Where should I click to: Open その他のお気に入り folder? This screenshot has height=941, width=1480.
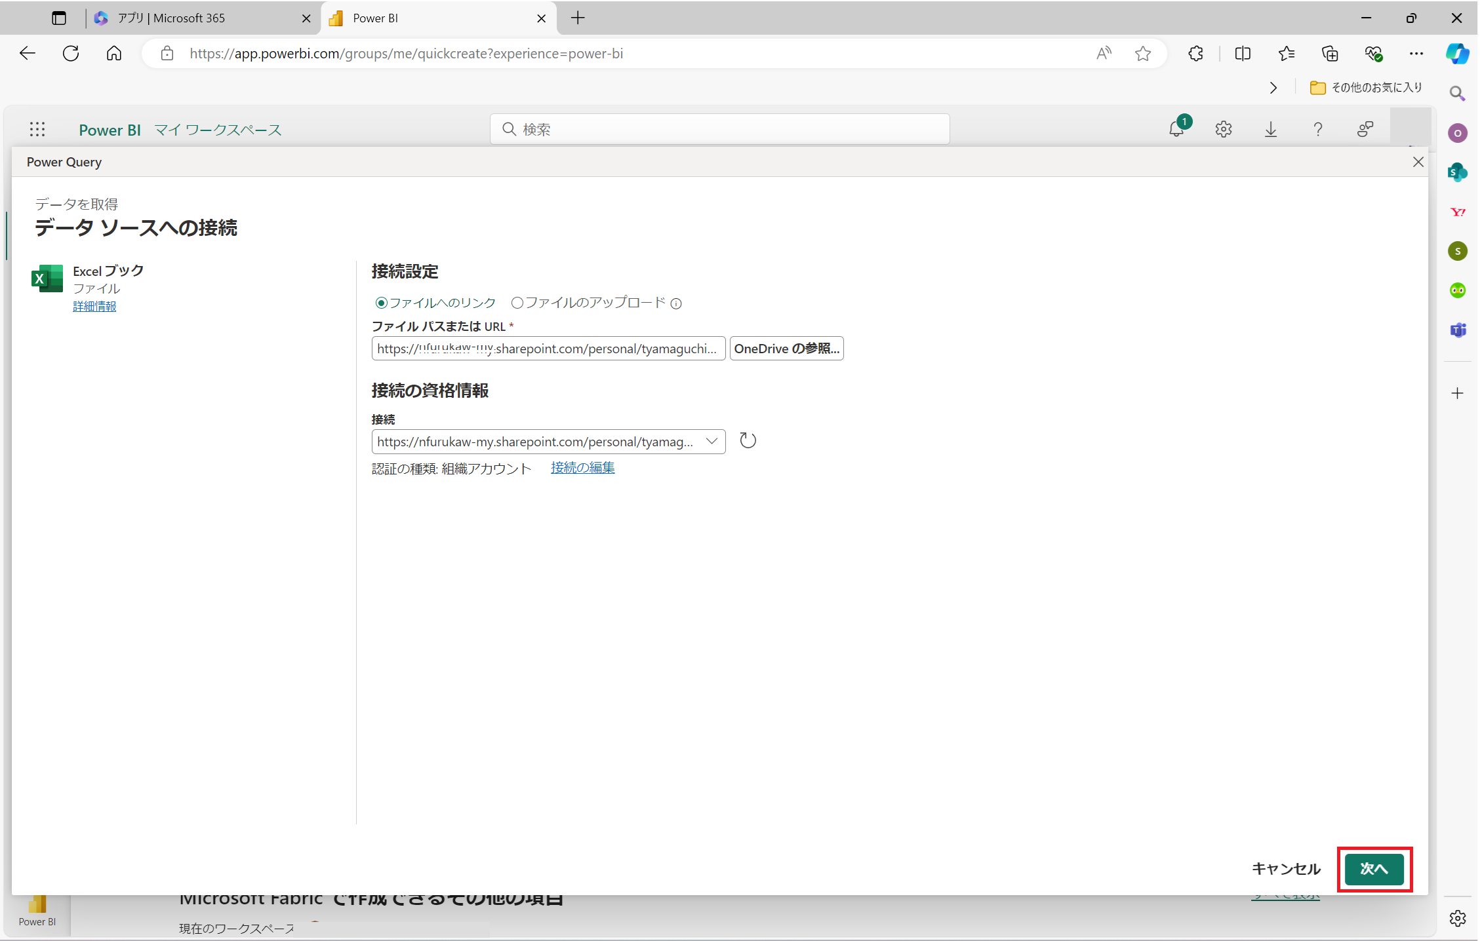(1366, 88)
